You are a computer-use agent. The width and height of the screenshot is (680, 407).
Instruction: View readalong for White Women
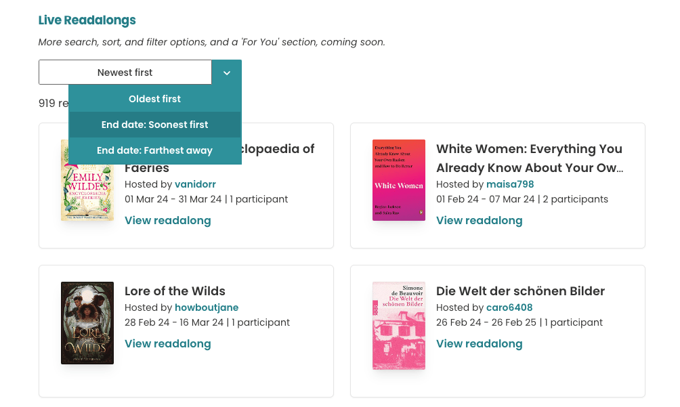point(480,220)
